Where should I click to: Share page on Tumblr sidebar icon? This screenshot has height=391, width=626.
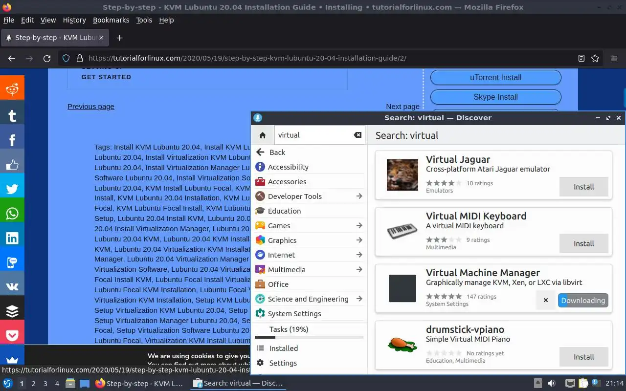pos(12,115)
